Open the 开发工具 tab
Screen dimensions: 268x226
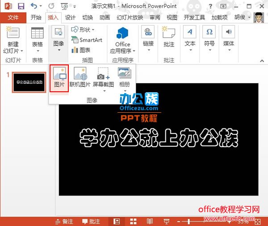(x=194, y=17)
